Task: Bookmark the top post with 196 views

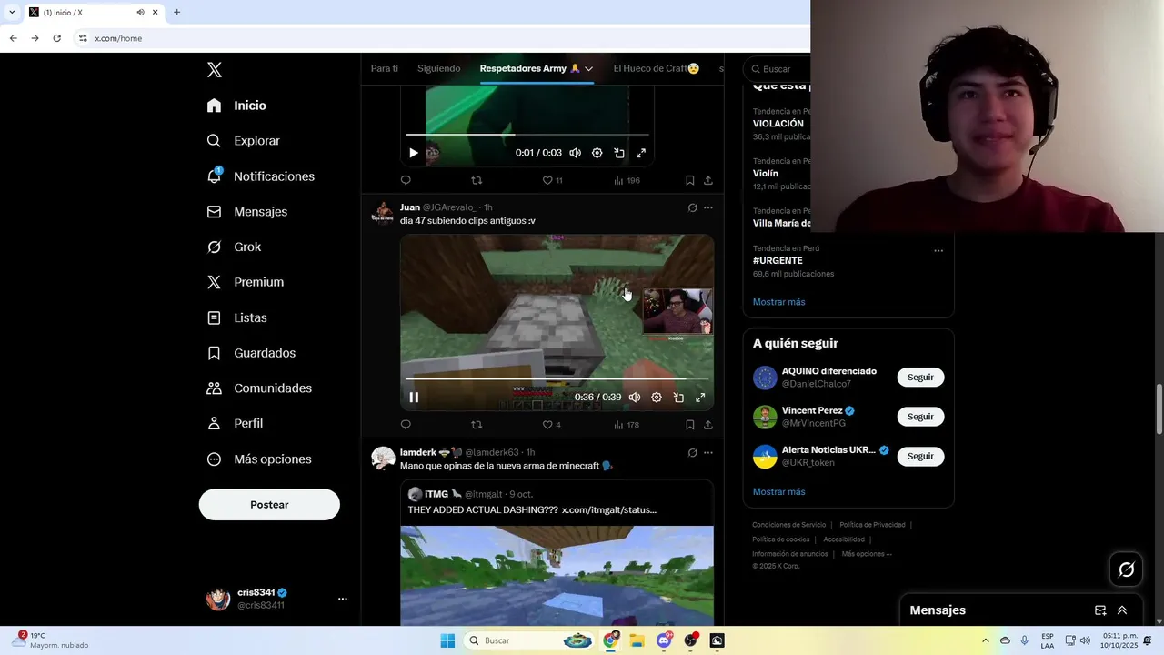Action: pos(690,181)
